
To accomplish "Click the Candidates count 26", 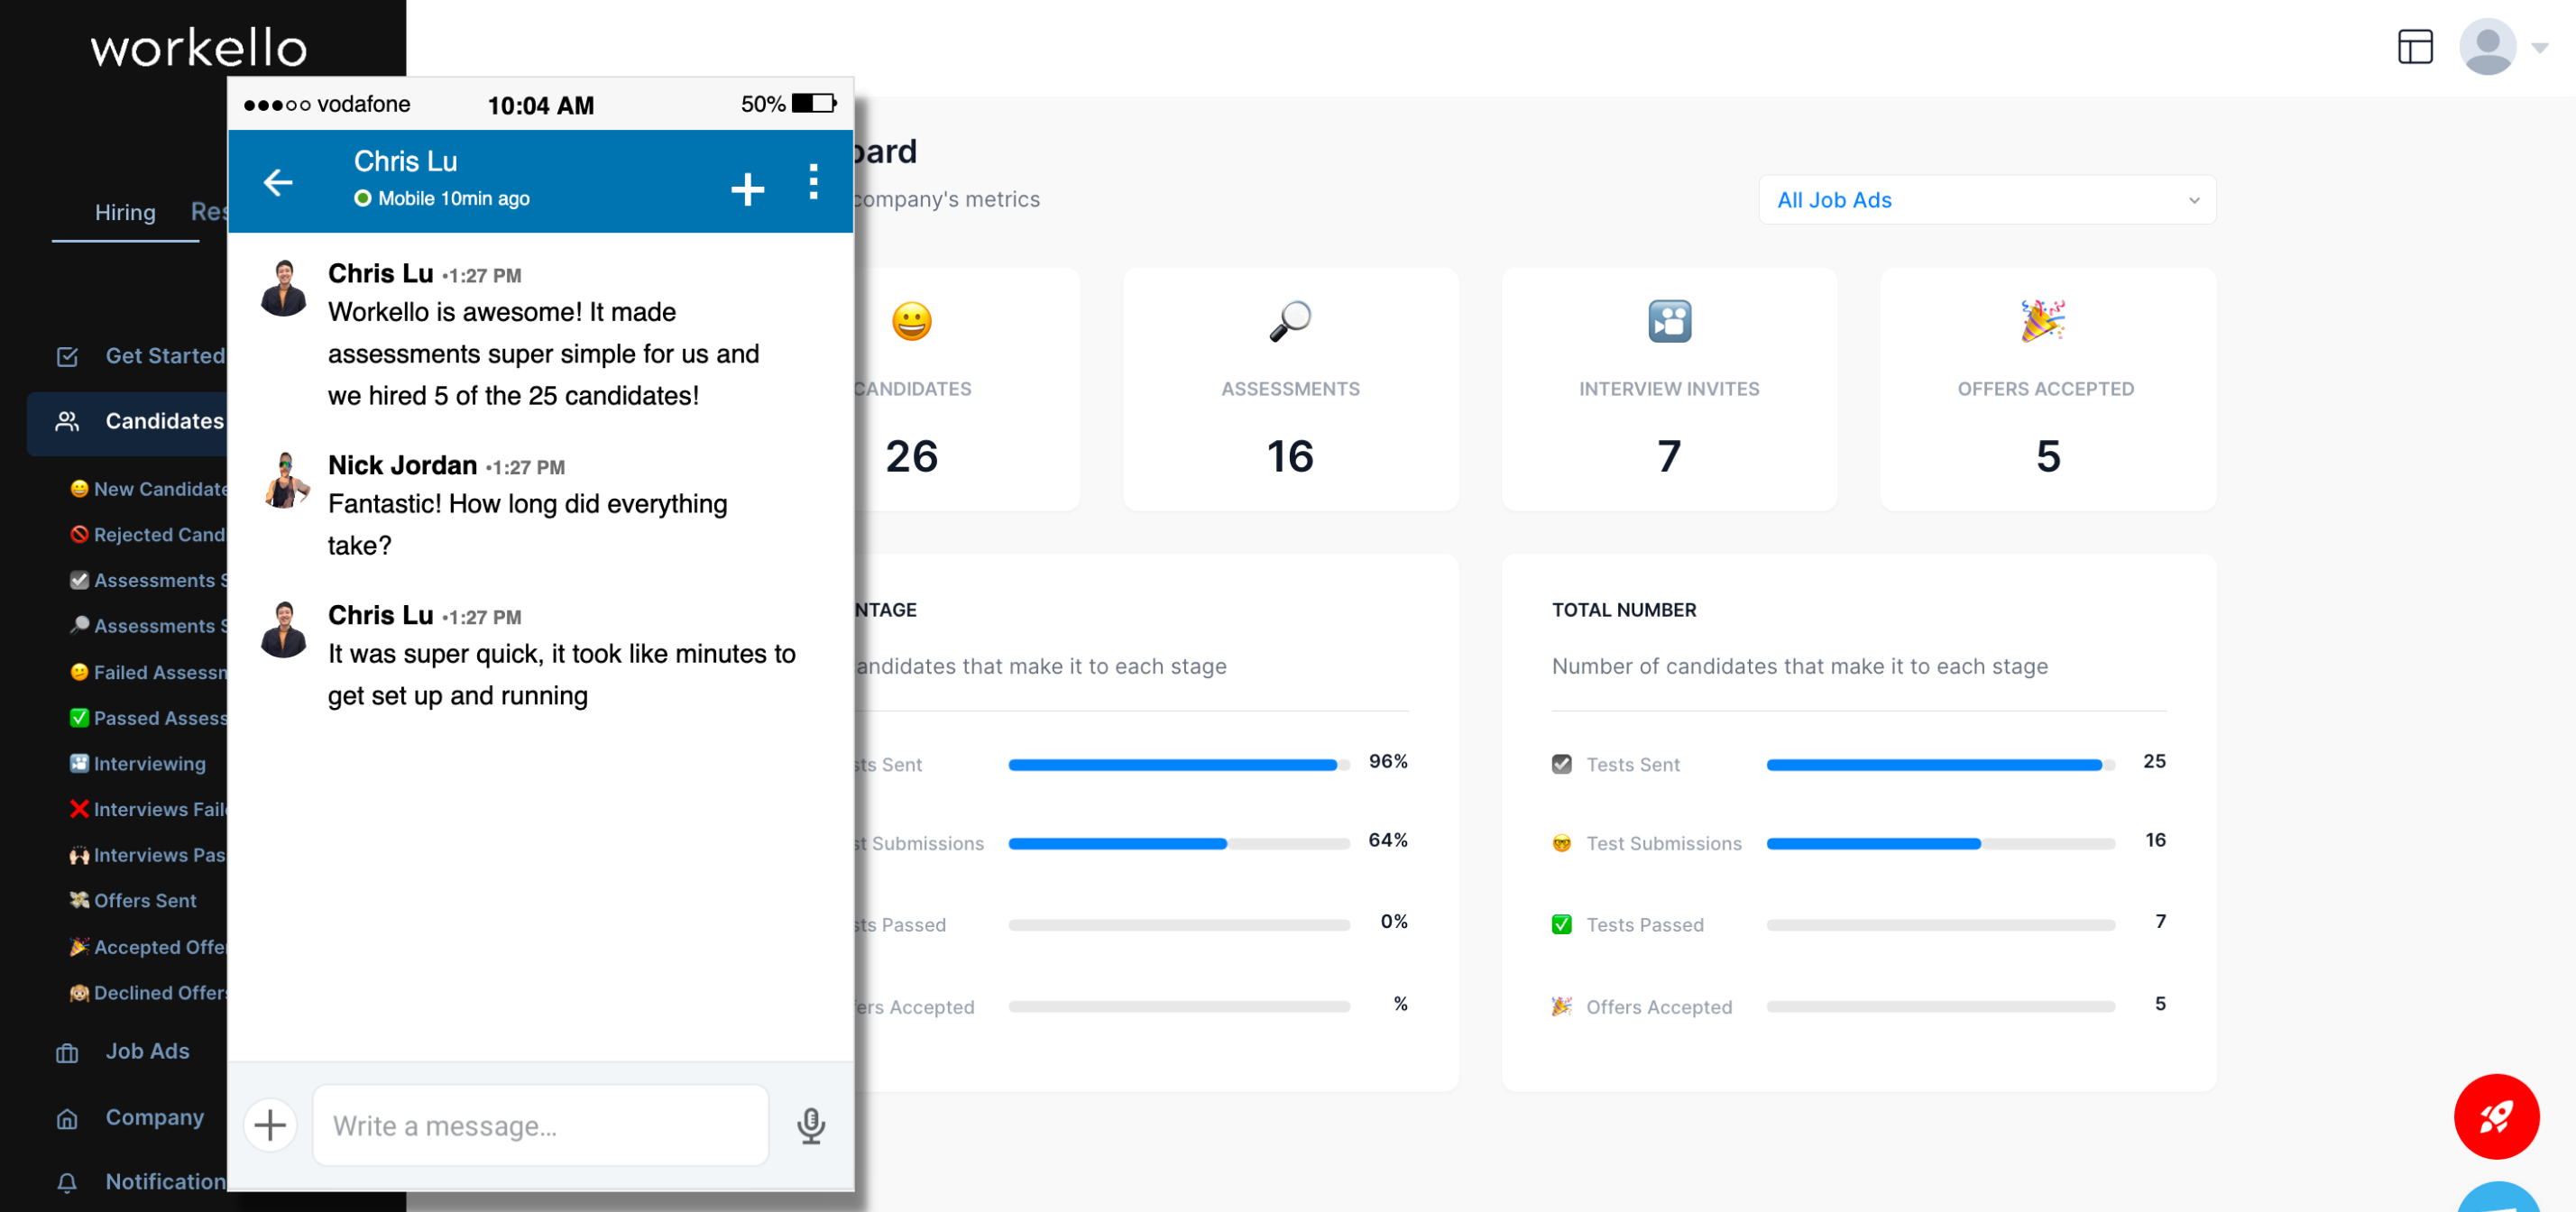I will coord(911,456).
